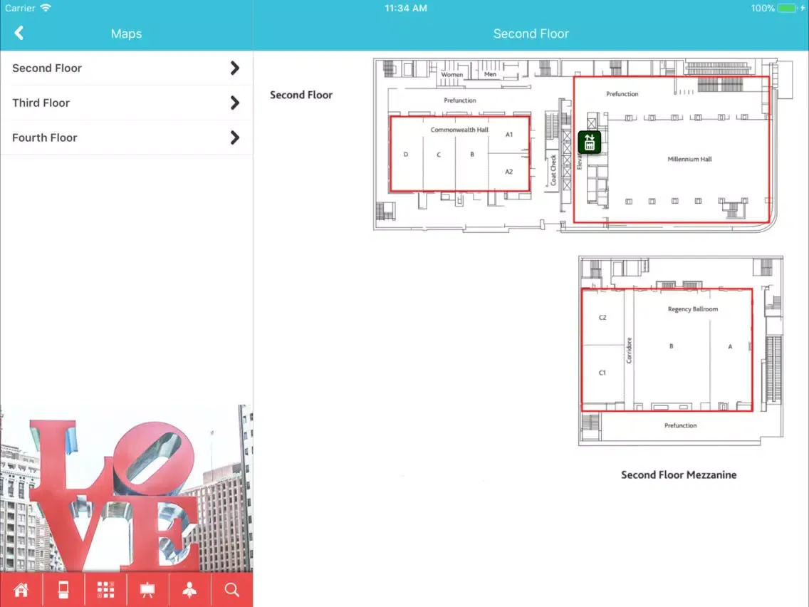Click the 'Men' restroom label on map

tap(490, 74)
